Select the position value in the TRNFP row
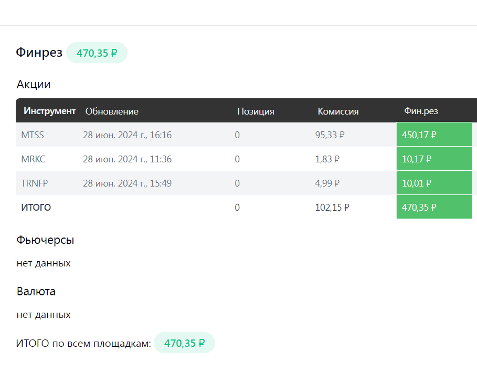This screenshot has height=371, width=477. click(x=237, y=183)
